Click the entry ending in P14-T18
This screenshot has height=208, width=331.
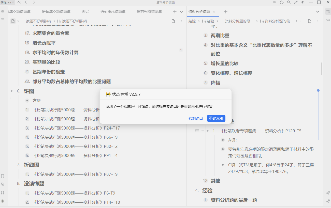[x=76, y=202]
